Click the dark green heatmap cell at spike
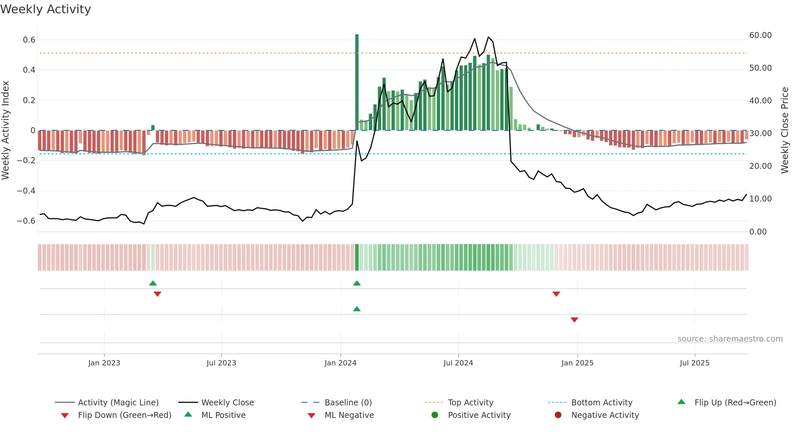Viewport: 794px width, 446px height. [357, 257]
